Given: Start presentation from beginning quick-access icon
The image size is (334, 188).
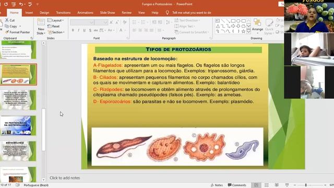Looking at the screenshot, I should point(14,4).
